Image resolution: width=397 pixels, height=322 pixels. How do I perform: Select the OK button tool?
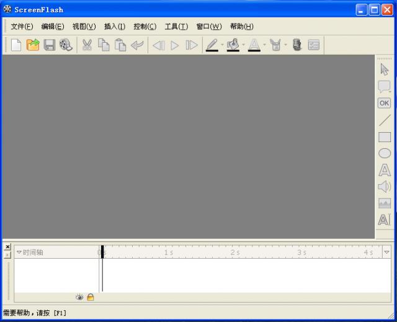[x=385, y=103]
